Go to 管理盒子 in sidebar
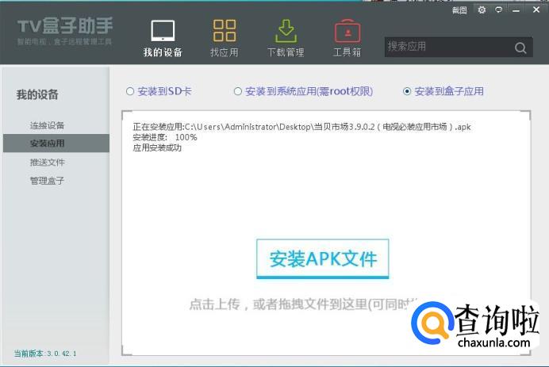Screen dimensions: 549x367 47,181
